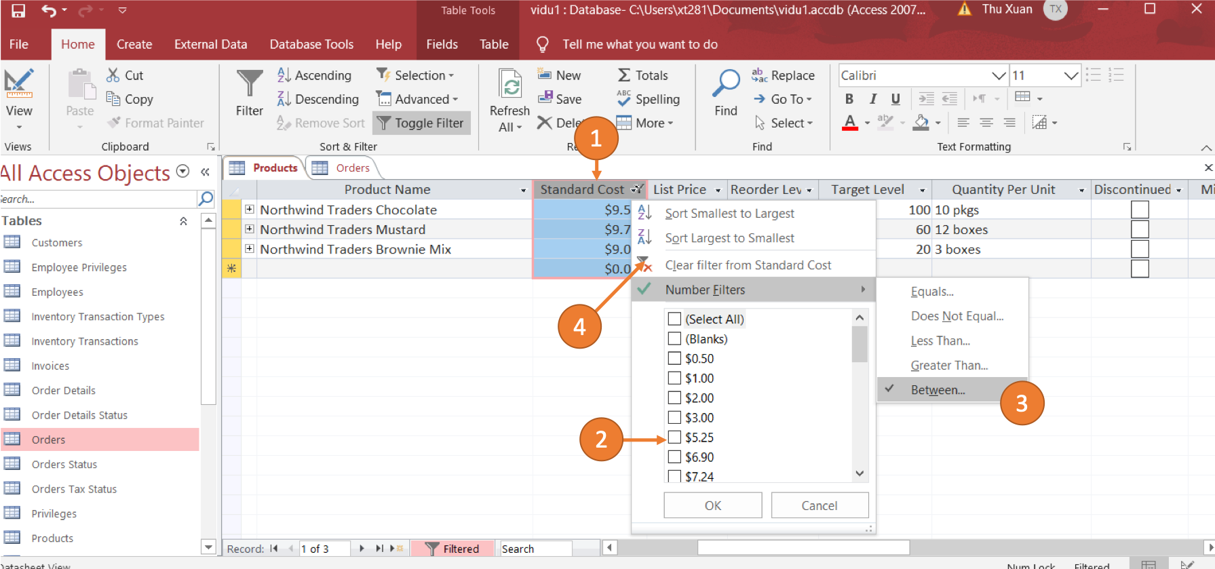The width and height of the screenshot is (1215, 569).
Task: Open the Customers table
Action: tap(57, 243)
